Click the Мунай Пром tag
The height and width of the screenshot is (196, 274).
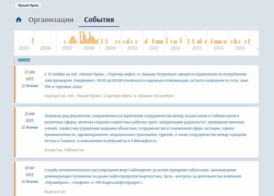tap(28, 5)
